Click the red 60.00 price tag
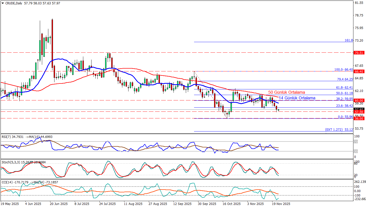366x207 pixels. 359,100
